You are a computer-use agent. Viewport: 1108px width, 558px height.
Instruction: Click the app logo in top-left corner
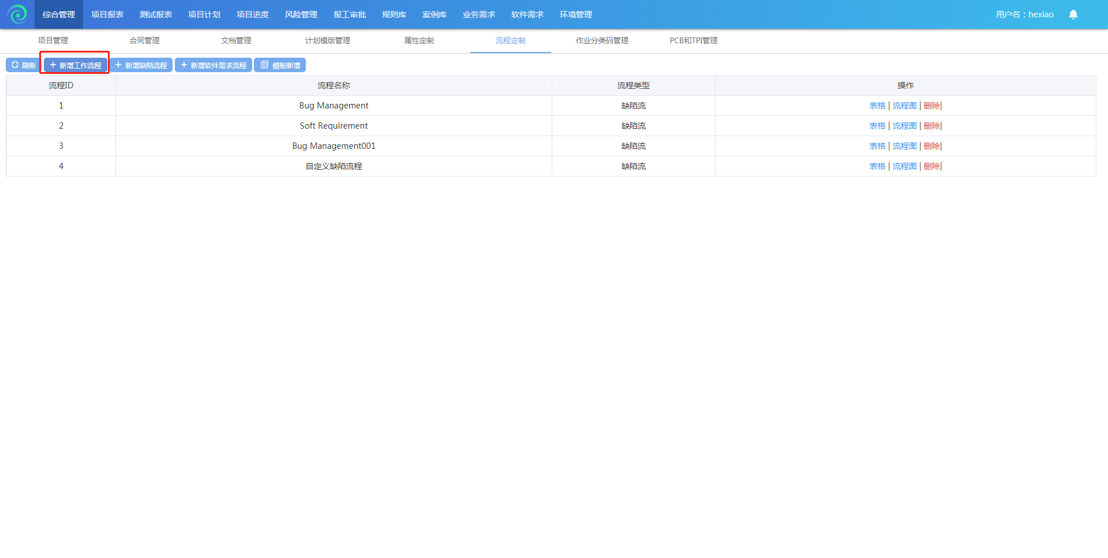click(x=17, y=14)
